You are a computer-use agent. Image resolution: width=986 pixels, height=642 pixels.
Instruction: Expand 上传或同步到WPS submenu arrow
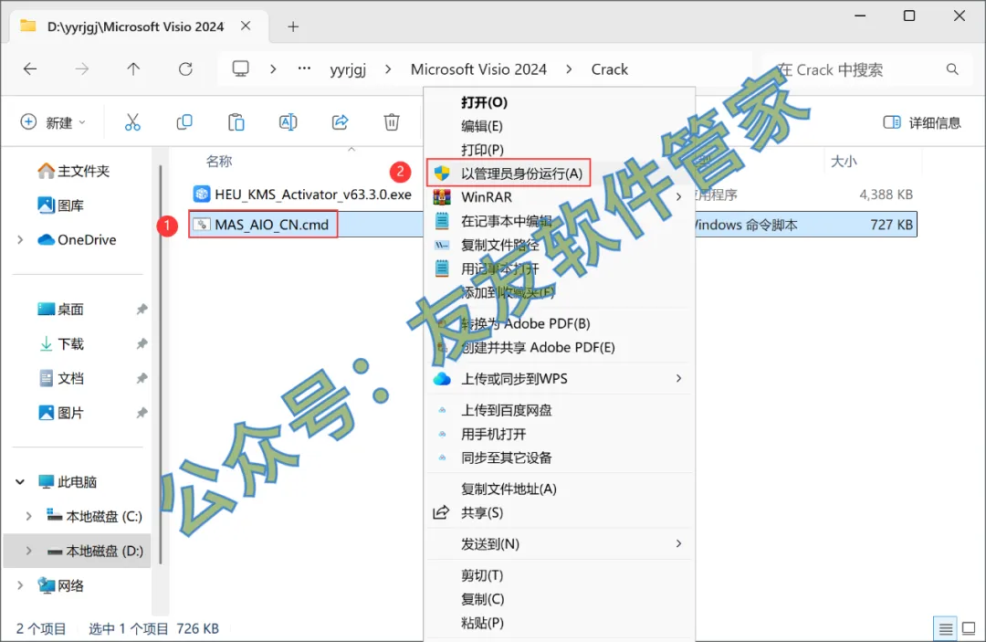678,378
